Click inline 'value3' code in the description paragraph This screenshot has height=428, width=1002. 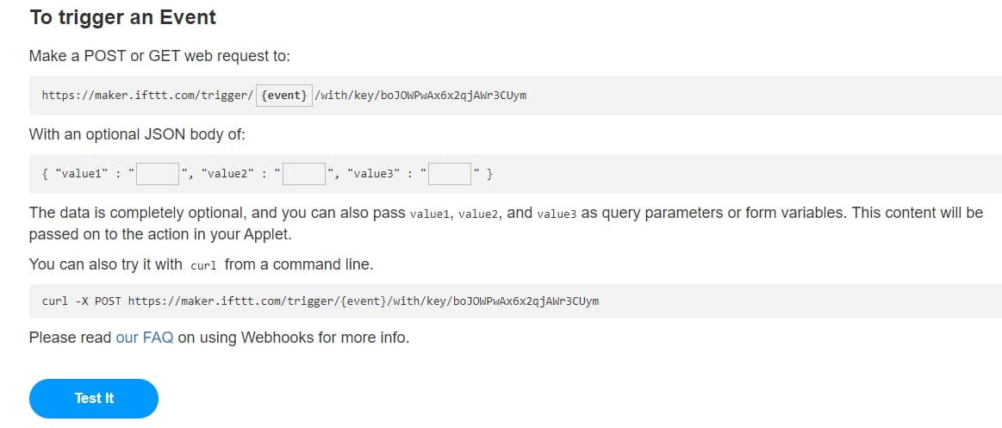(556, 214)
